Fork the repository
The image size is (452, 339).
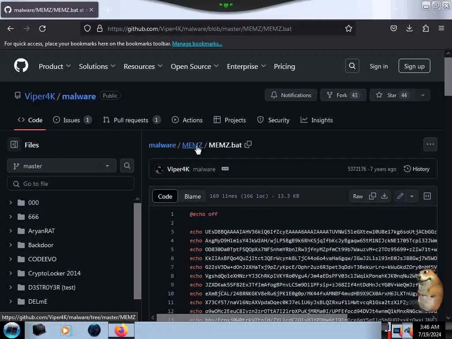tap(343, 95)
